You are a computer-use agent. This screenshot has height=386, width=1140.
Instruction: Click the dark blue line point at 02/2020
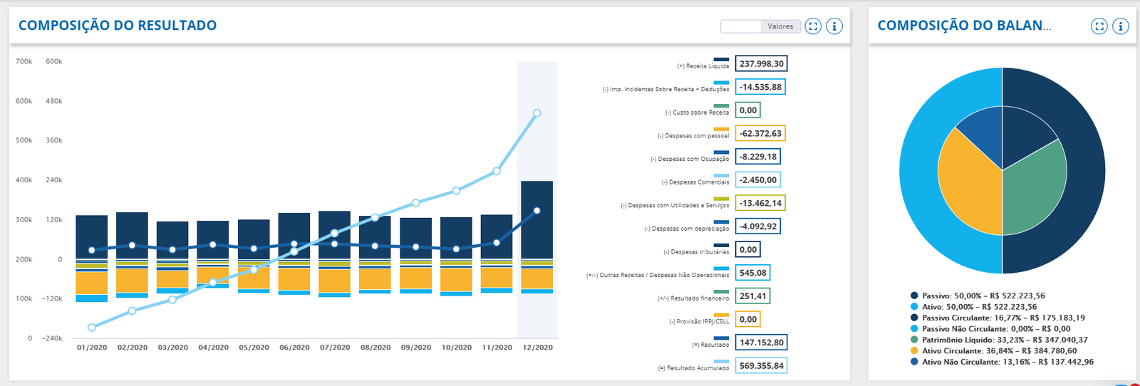pyautogui.click(x=133, y=245)
